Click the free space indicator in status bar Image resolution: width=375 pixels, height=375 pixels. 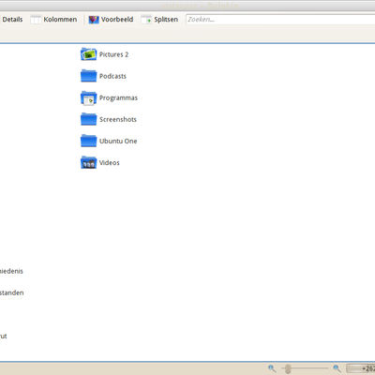click(361, 368)
